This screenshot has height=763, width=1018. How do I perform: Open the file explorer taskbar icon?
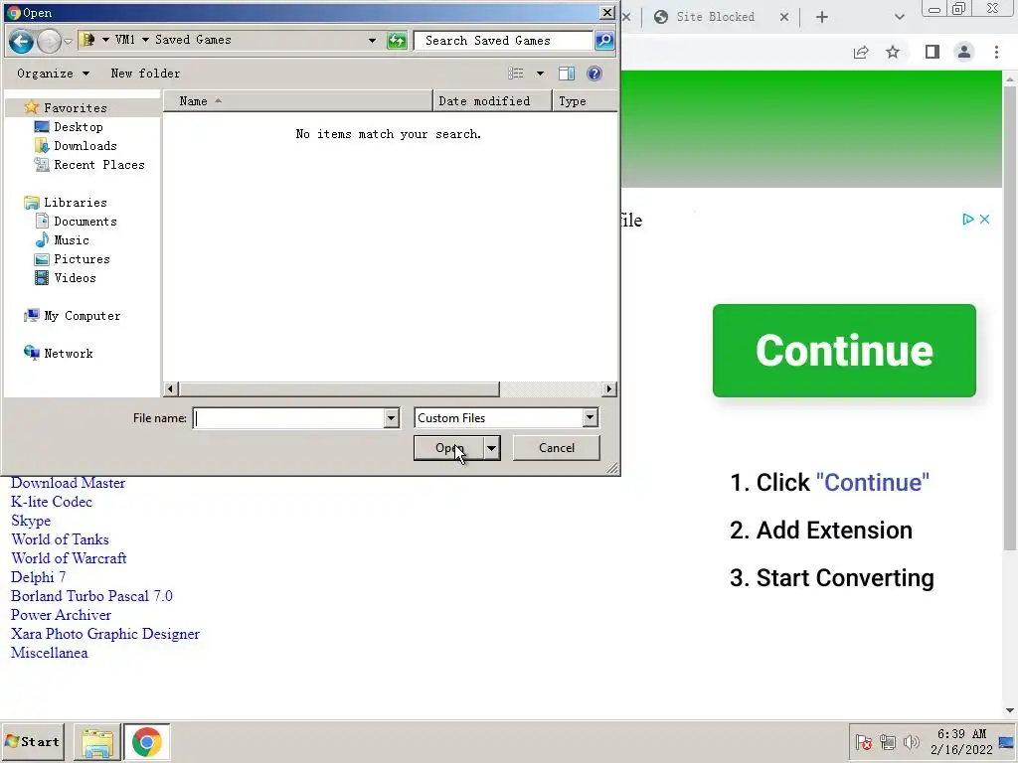pos(96,742)
